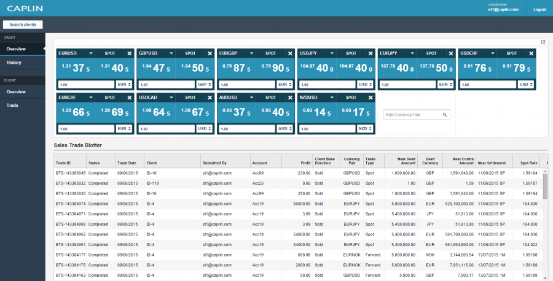Select trade row BTS-143384974
This screenshot has width=553, height=281.
point(297,204)
